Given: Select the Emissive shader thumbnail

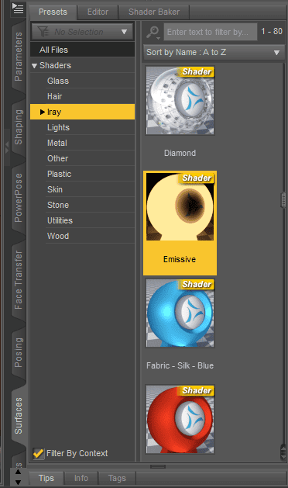Looking at the screenshot, I should coord(180,207).
